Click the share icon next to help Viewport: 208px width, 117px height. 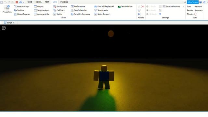coord(204,2)
